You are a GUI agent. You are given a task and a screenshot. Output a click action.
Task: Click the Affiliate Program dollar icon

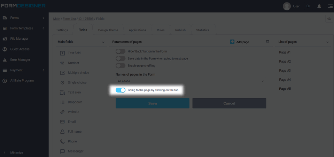click(x=5, y=81)
